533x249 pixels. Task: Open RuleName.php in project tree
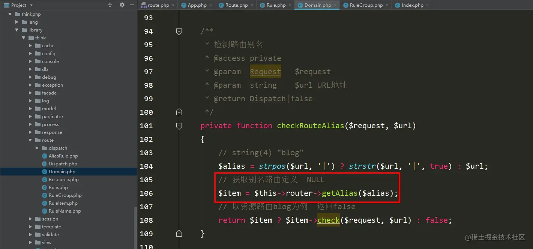point(65,211)
